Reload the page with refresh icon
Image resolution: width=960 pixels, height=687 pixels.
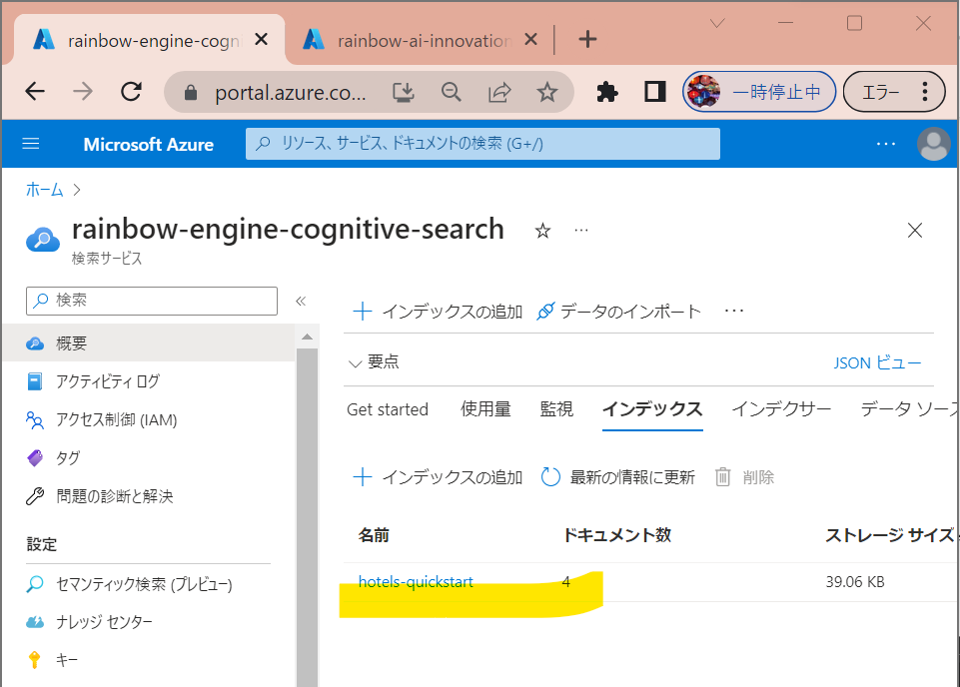point(131,92)
